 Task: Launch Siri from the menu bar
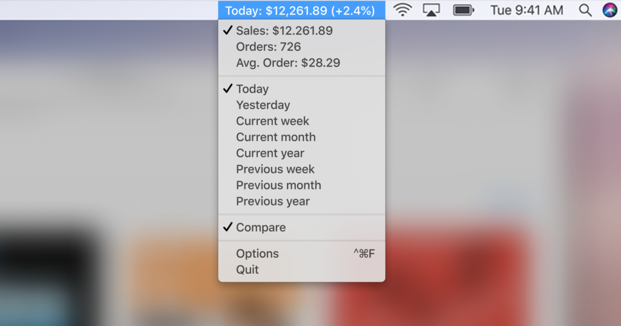tap(610, 10)
